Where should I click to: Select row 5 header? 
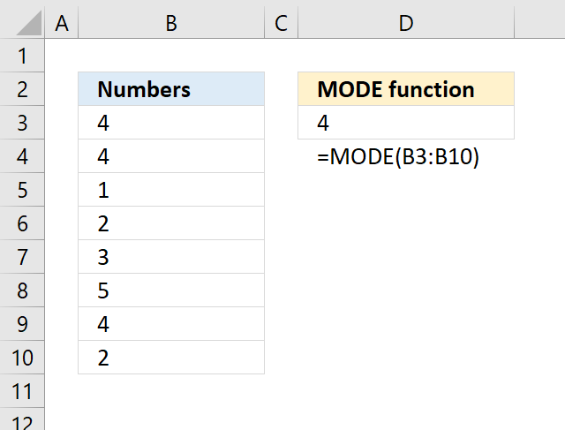[22, 190]
